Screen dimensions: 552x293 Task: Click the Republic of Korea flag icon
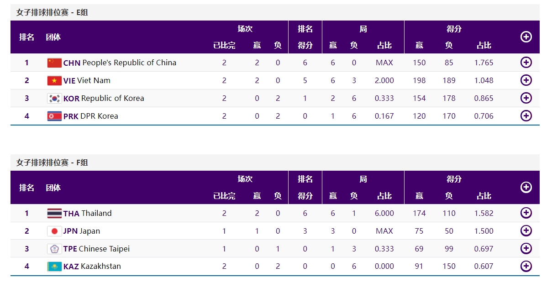54,99
